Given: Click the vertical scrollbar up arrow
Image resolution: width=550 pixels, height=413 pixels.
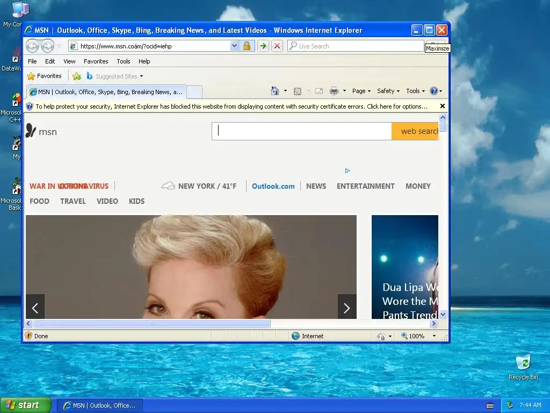Looking at the screenshot, I should pyautogui.click(x=443, y=117).
